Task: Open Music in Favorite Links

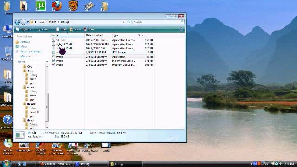Action: (22, 46)
